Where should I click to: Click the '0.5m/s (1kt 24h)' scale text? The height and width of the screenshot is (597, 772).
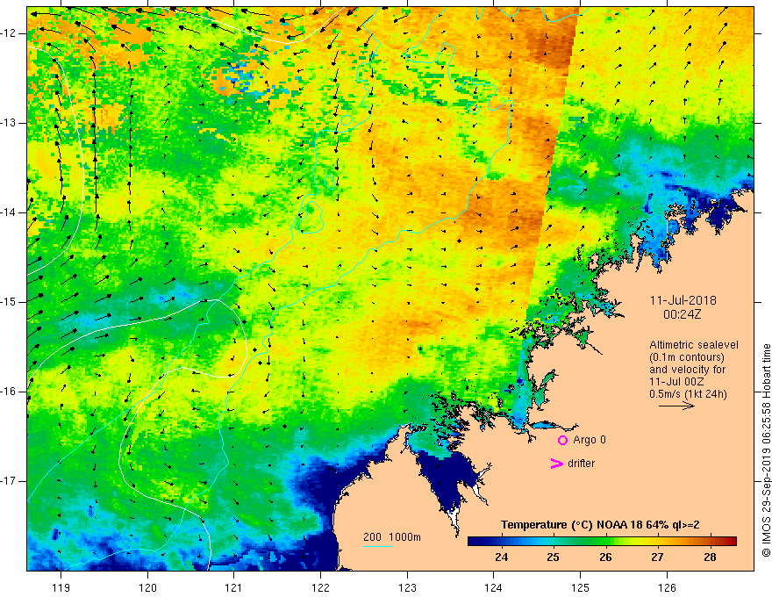[x=688, y=394]
